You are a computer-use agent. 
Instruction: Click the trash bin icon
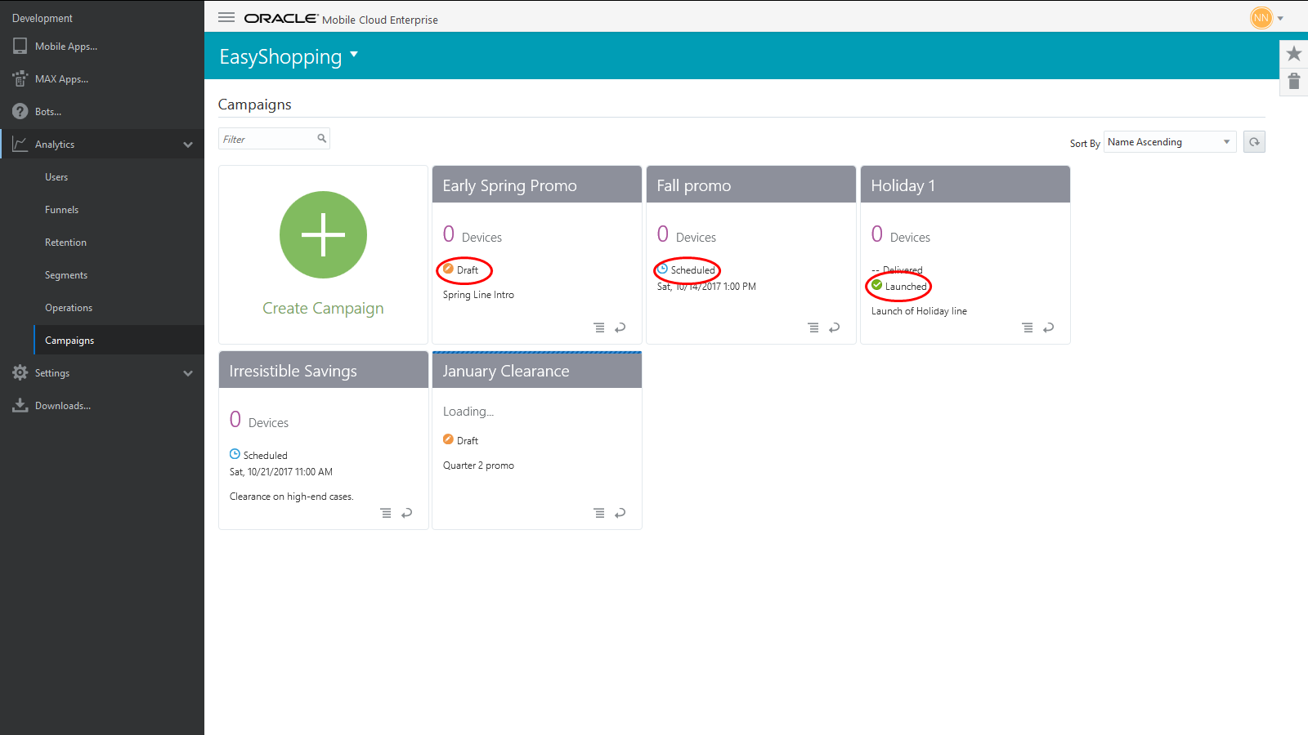tap(1293, 81)
